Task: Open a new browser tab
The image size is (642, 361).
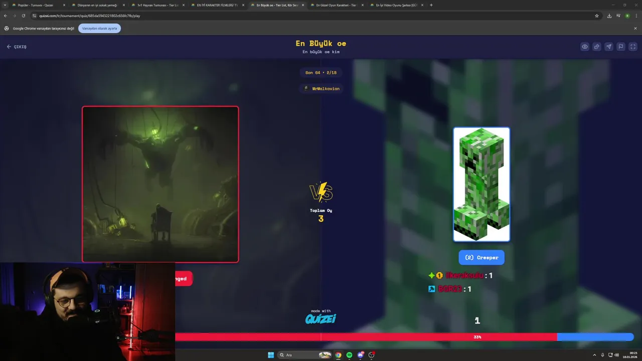Action: tap(431, 5)
